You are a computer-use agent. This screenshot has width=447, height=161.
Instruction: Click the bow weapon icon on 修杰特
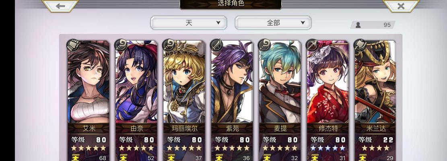[313, 45]
